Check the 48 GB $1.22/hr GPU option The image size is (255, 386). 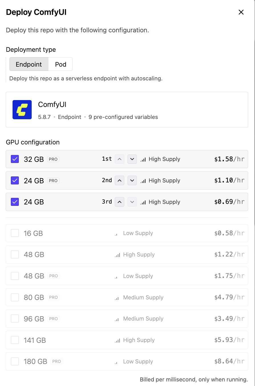coord(15,254)
